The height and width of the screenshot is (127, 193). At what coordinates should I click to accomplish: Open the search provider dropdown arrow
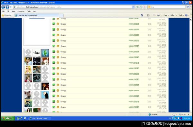(190, 7)
